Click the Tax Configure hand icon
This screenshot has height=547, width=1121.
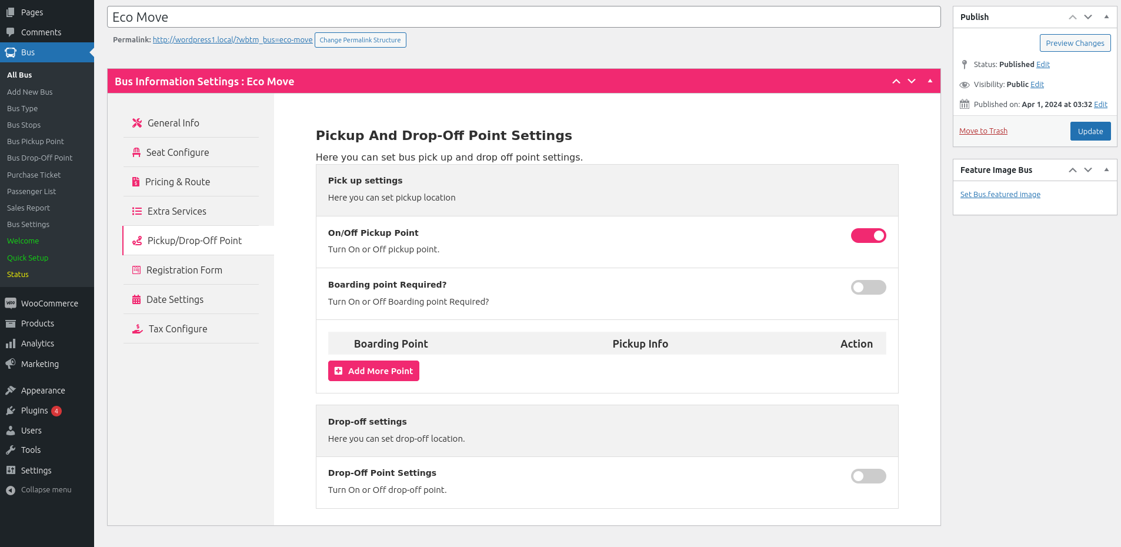138,329
